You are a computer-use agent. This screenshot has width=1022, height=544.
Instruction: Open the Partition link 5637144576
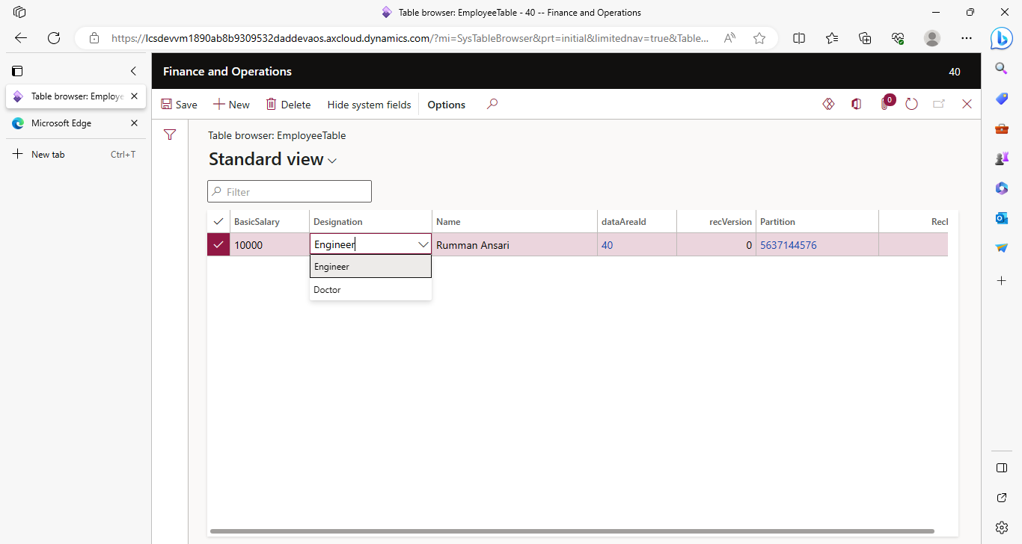click(x=788, y=245)
